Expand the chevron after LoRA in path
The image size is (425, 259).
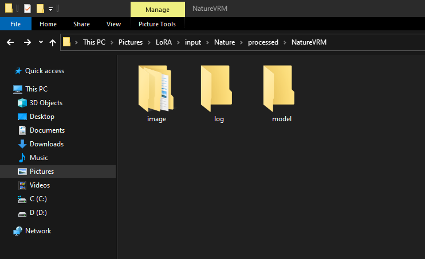[x=179, y=42]
